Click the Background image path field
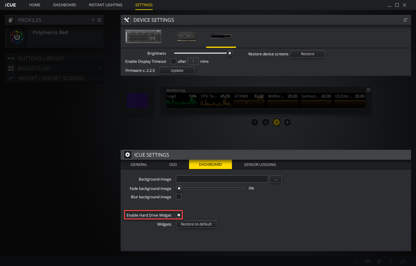This screenshot has width=416, height=266. point(222,179)
